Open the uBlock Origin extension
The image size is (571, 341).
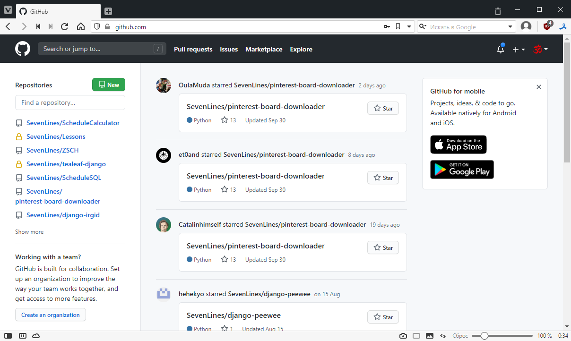pyautogui.click(x=547, y=26)
